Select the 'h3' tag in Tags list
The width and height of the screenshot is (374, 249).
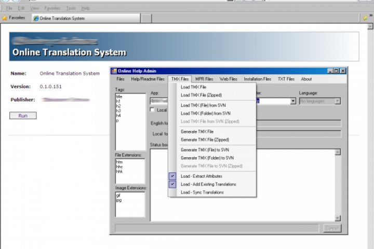(x=118, y=111)
